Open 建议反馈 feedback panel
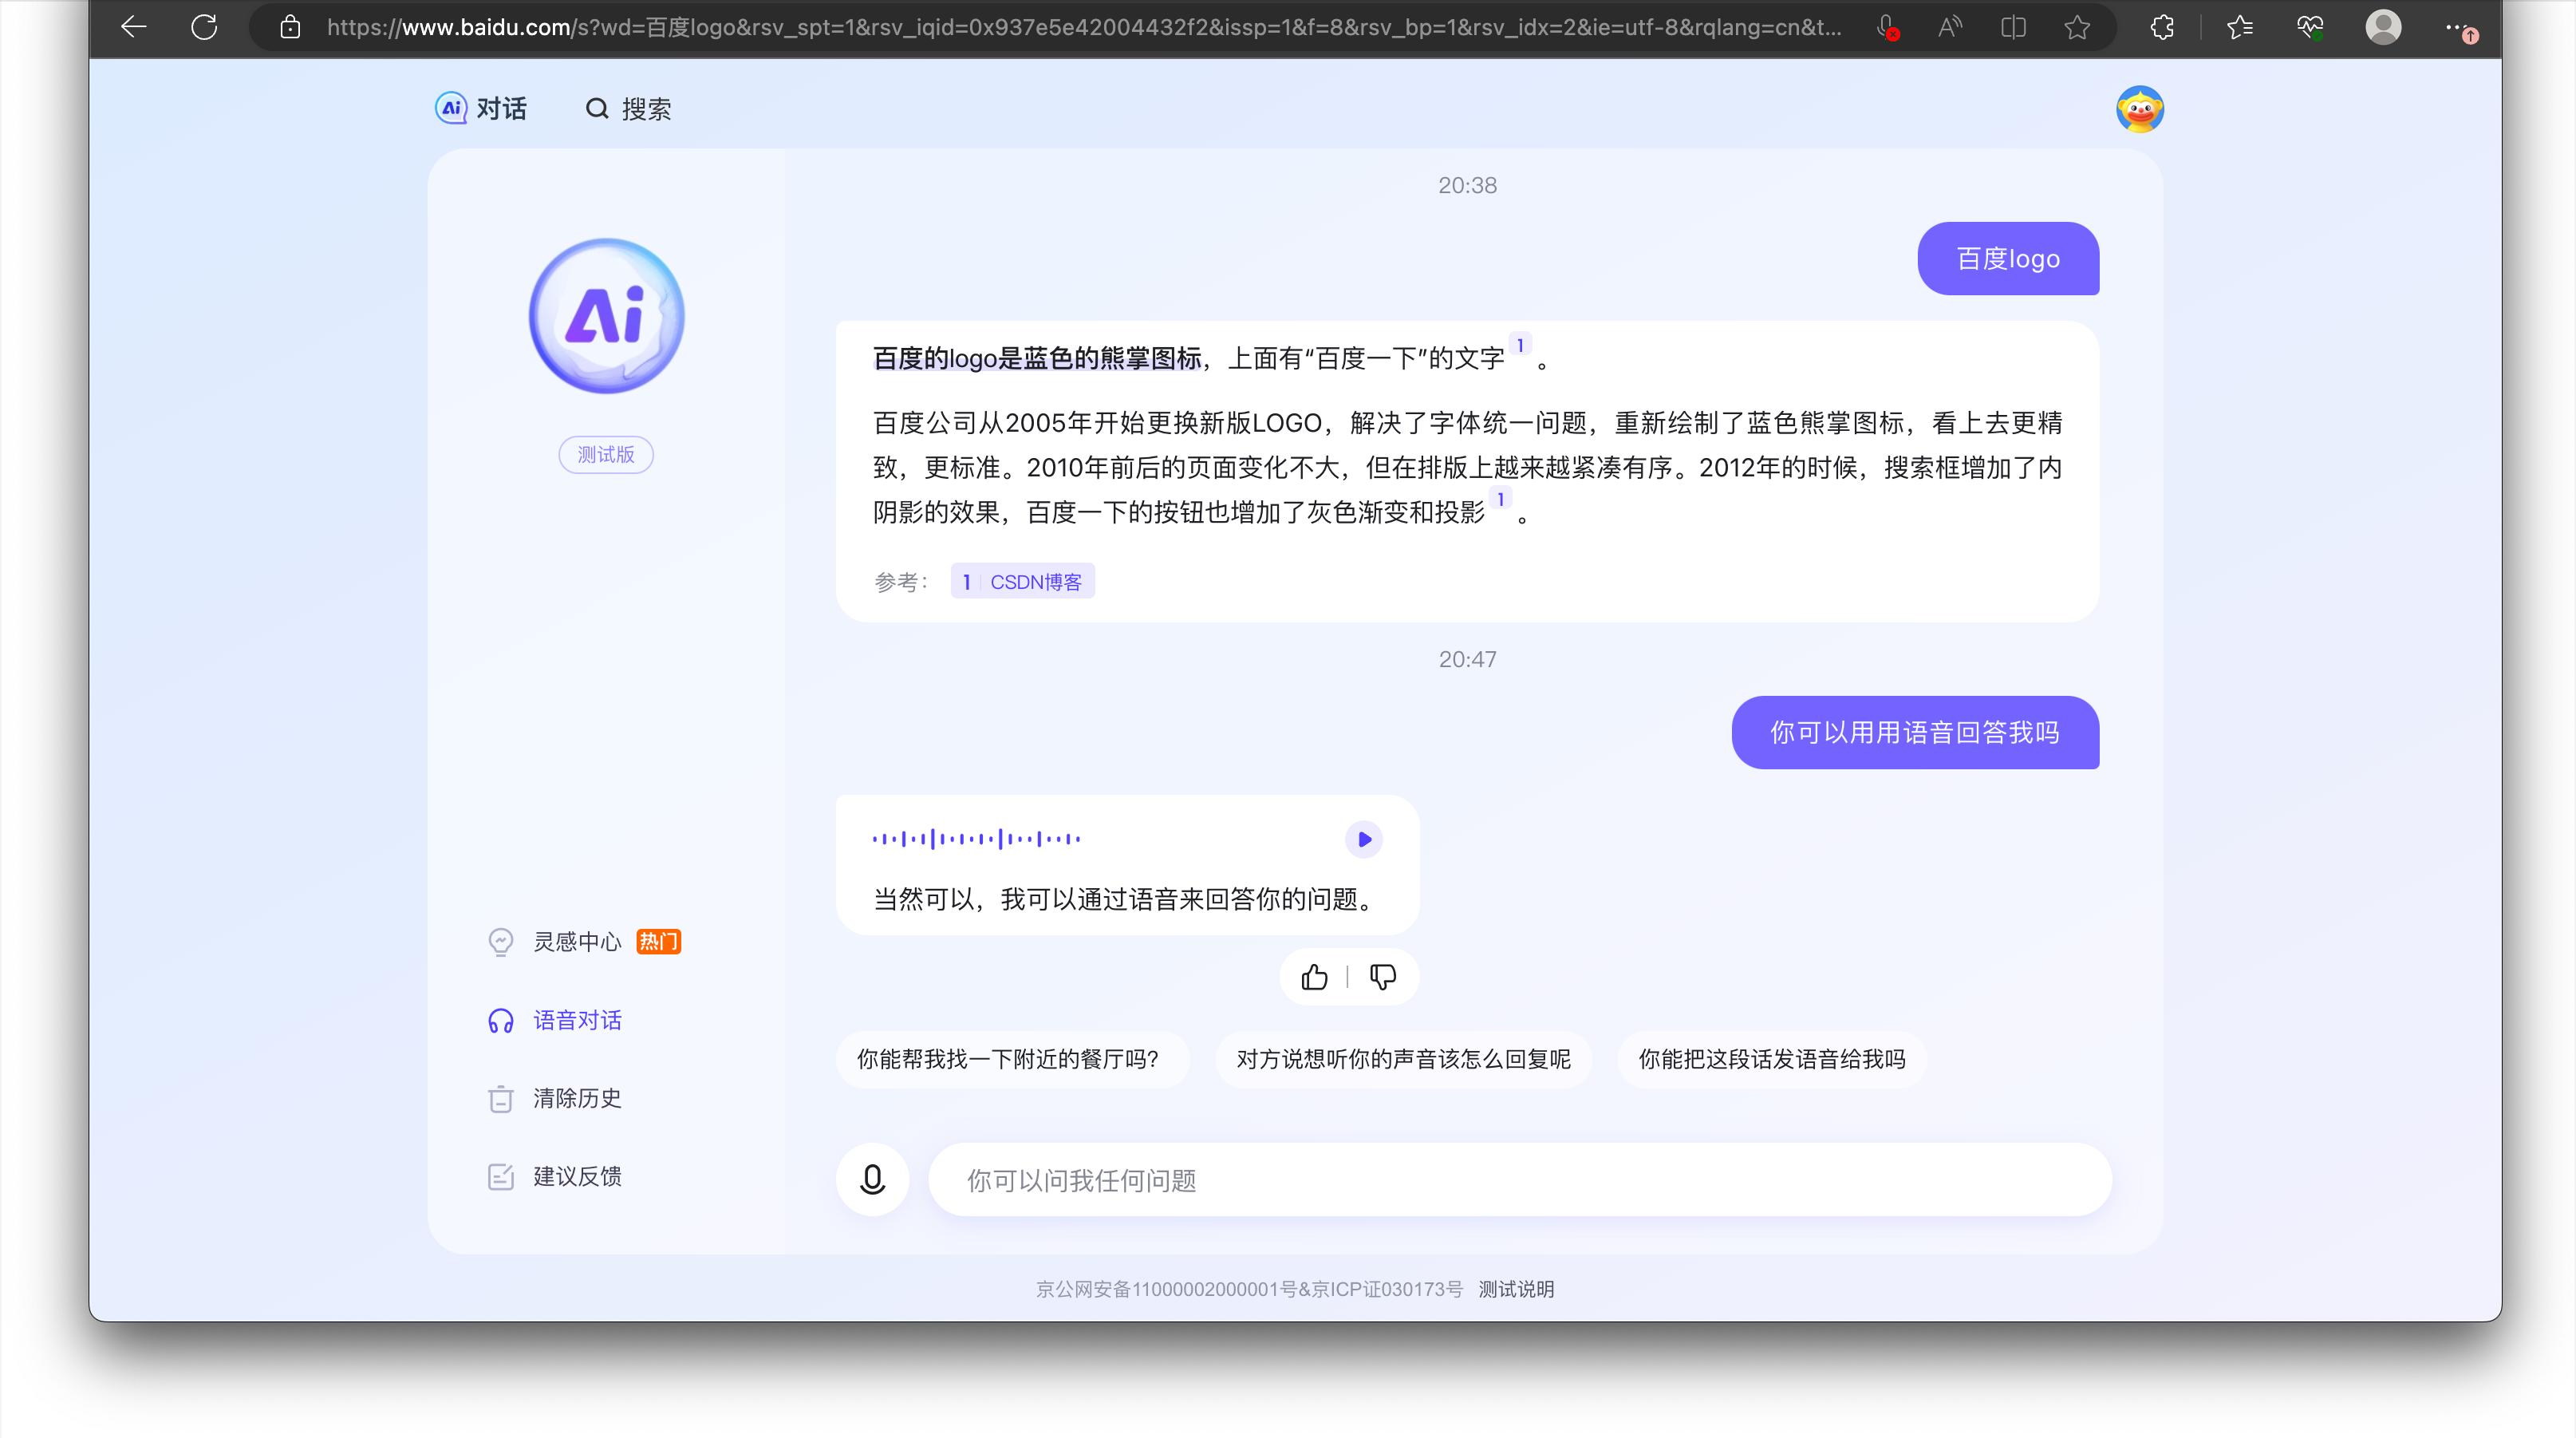 (577, 1177)
